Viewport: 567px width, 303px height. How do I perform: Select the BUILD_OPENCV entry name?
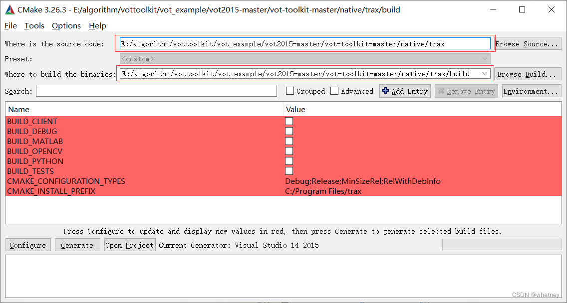tap(35, 151)
